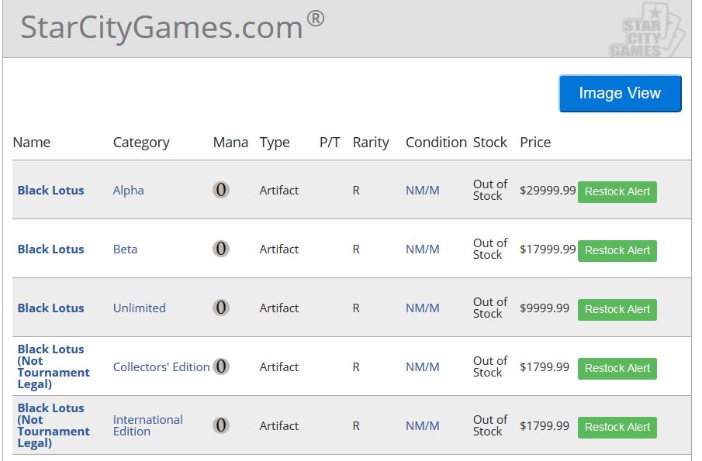Set Restock Alert for International Edition Lotus
The image size is (702, 461).
pos(617,427)
